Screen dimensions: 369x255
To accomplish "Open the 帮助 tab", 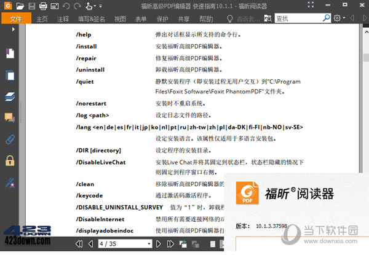I will coord(206,19).
